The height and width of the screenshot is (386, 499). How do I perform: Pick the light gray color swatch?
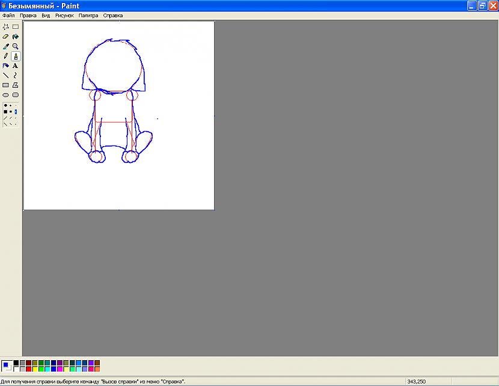[22, 369]
